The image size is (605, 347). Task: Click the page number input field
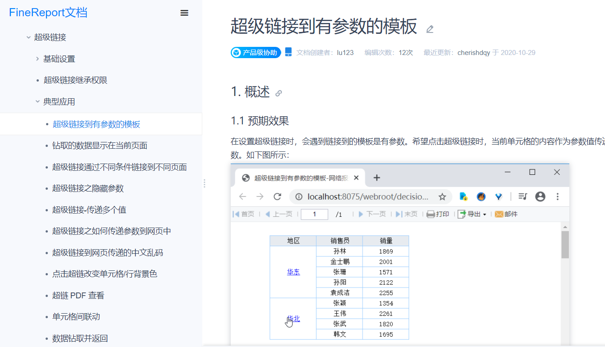tap(314, 215)
